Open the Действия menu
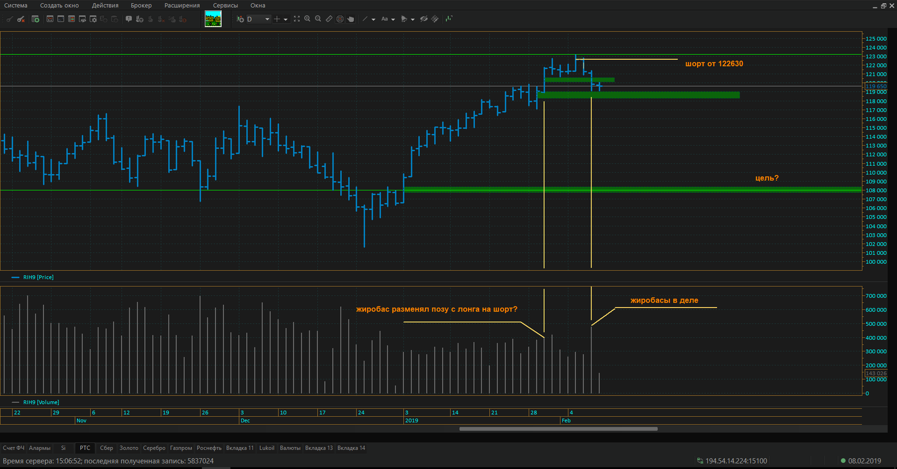The image size is (897, 469). pos(105,6)
